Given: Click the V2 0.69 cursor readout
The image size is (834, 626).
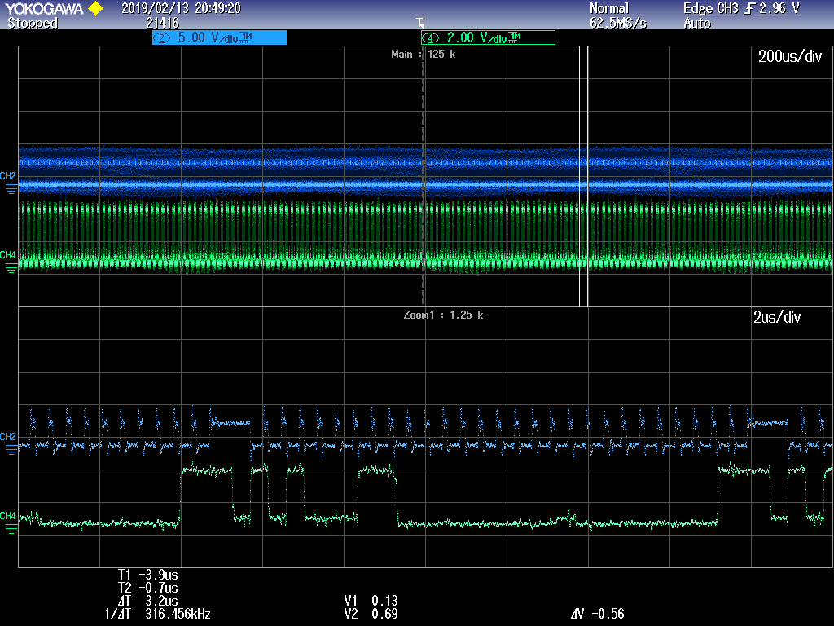Looking at the screenshot, I should tap(371, 615).
